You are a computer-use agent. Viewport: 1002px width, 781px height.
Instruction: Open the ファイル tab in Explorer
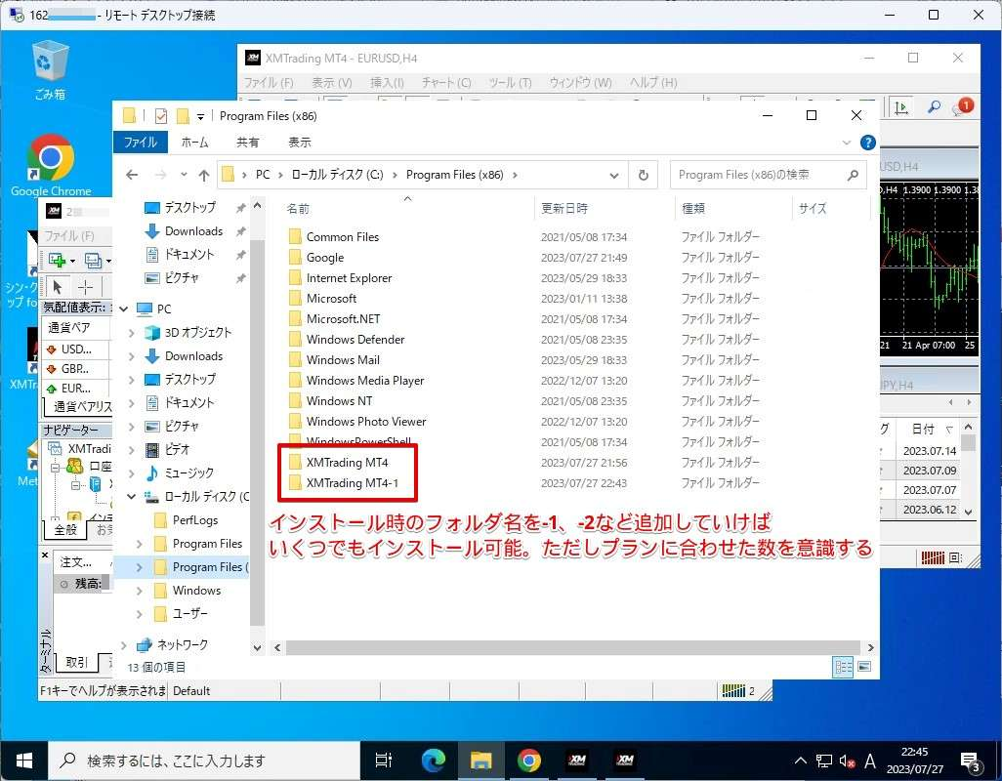coord(141,142)
